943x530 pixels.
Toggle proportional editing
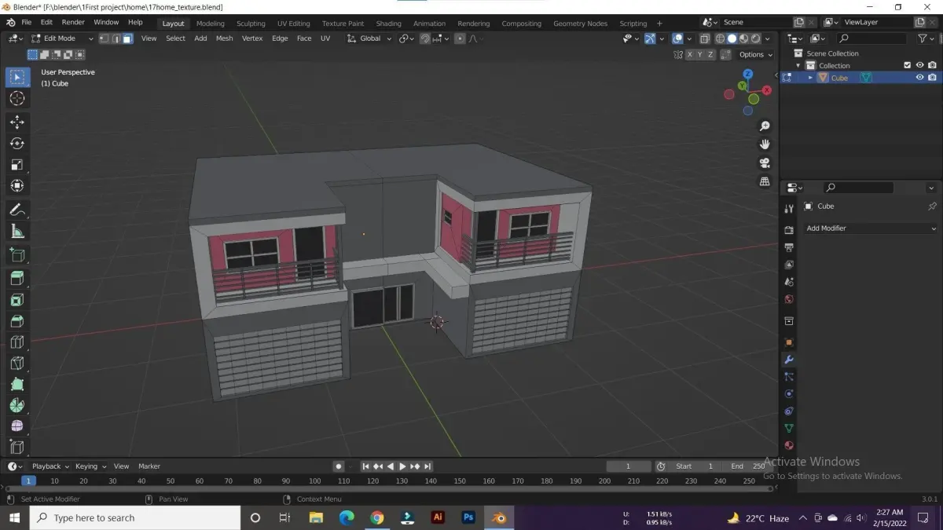(460, 38)
